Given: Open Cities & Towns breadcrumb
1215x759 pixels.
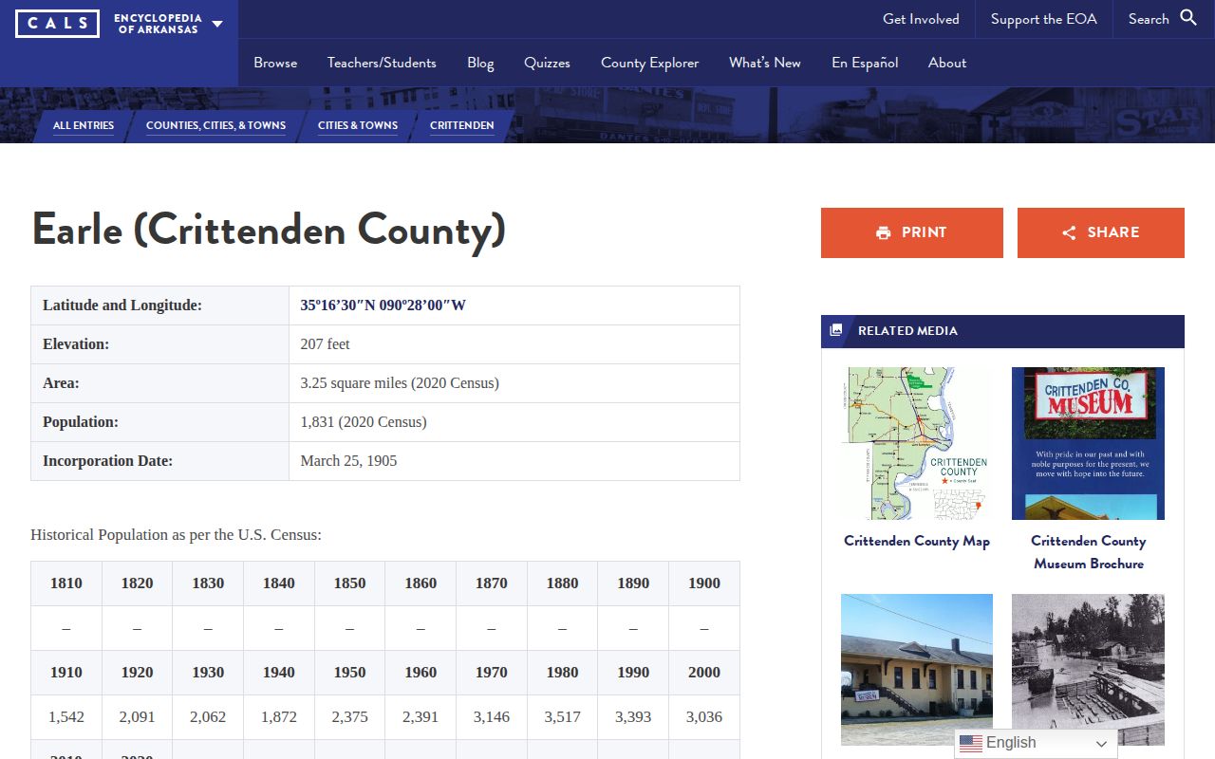Looking at the screenshot, I should click(358, 125).
